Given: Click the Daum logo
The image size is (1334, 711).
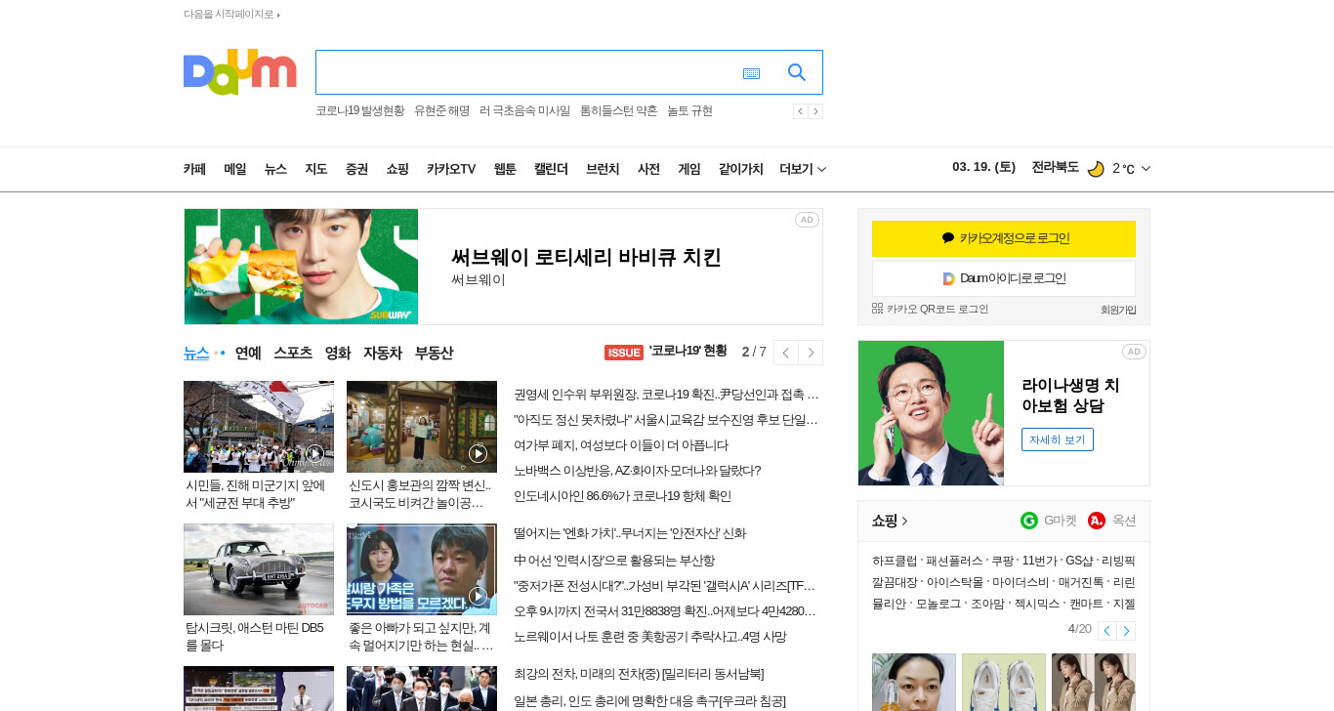Looking at the screenshot, I should (239, 72).
